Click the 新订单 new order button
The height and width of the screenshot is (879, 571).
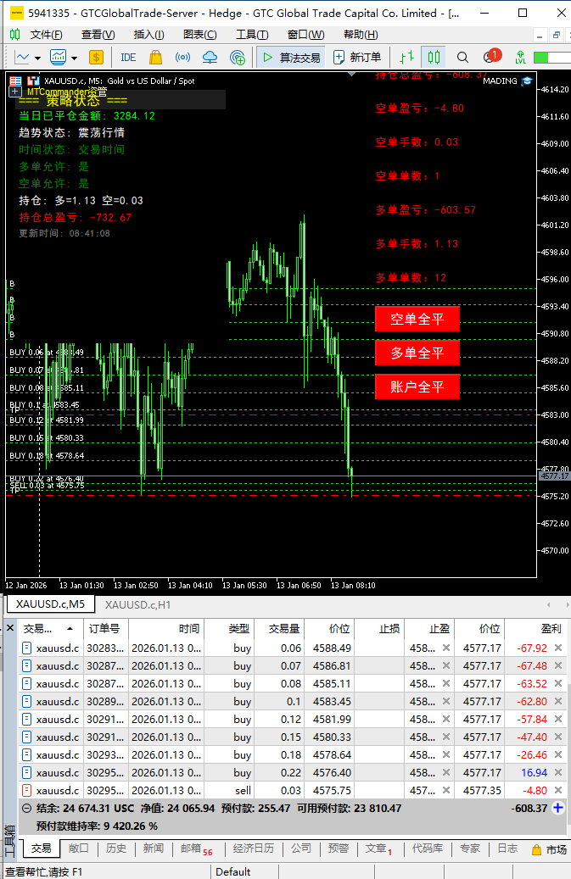click(357, 57)
